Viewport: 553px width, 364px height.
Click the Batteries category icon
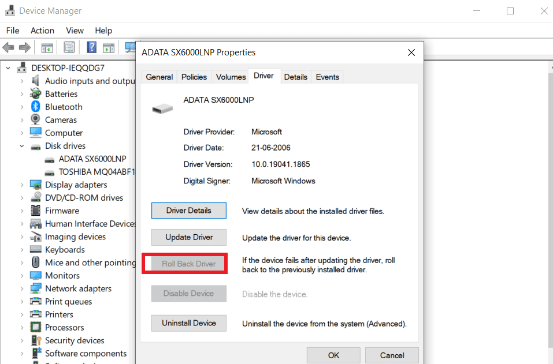tap(35, 93)
